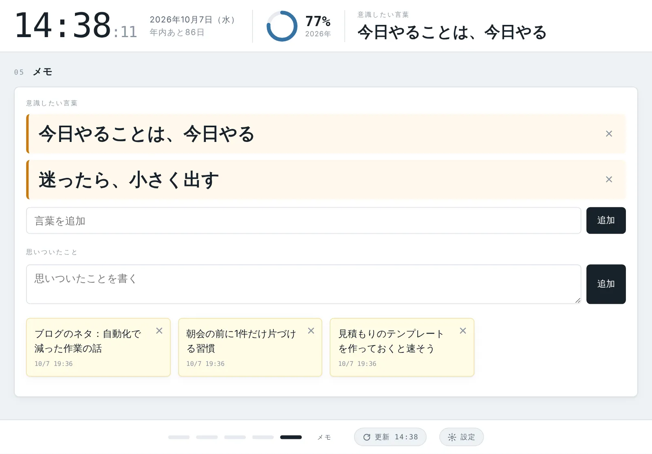
Task: Click the 77% year progress ring
Action: [282, 26]
